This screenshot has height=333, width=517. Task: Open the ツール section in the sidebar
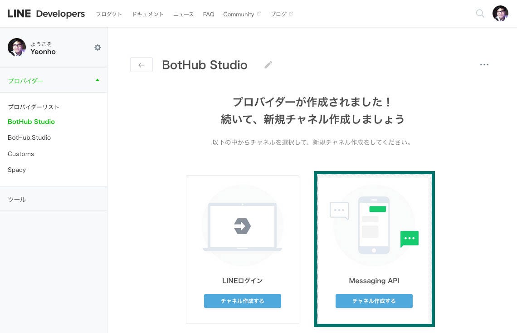17,199
